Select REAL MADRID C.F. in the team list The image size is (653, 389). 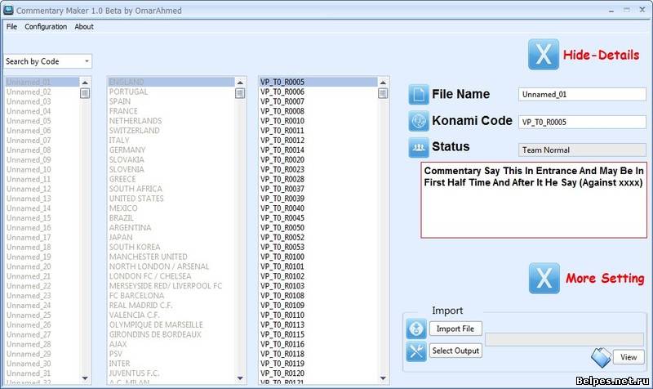(171, 305)
